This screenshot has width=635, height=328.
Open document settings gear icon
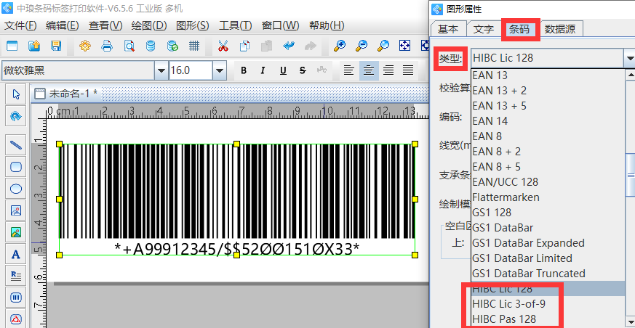point(85,46)
